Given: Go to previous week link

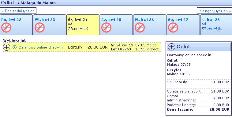Looking at the screenshot, I should click(18, 11).
